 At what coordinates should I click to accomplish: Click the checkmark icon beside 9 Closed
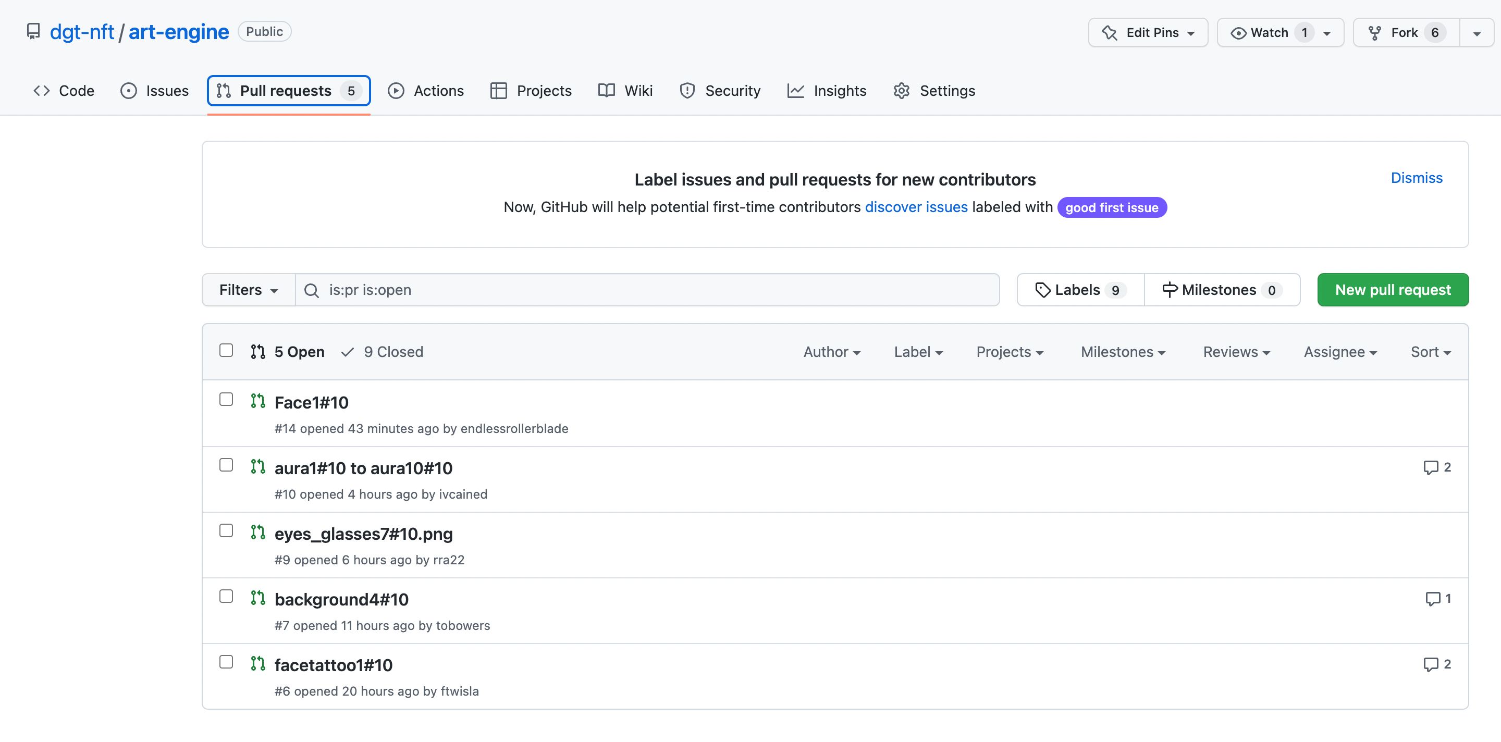tap(348, 352)
